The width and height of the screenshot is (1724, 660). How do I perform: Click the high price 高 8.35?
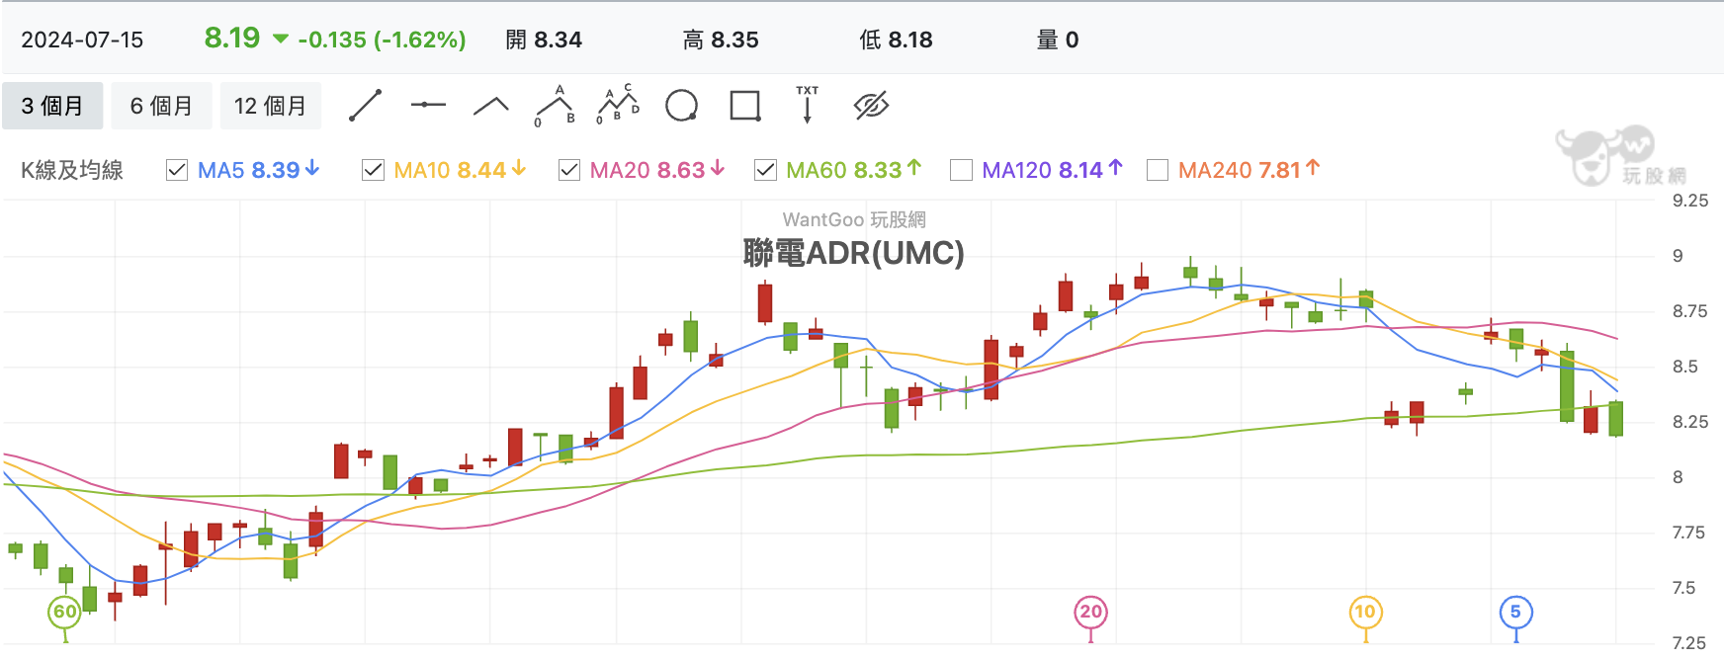click(721, 40)
